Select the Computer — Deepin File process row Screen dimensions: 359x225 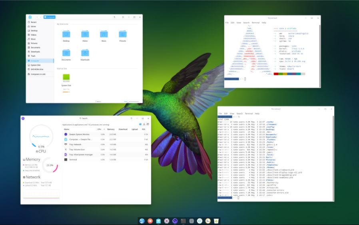(106, 139)
